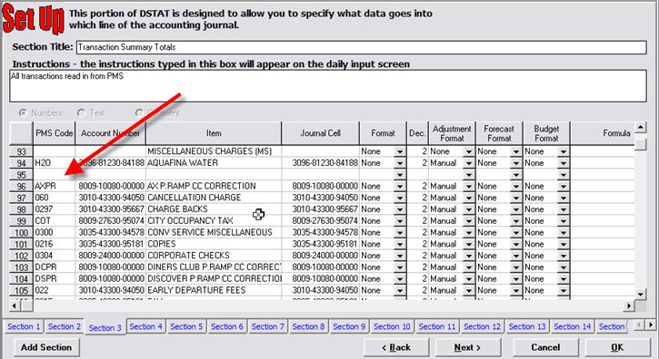Open Budget Format dropdown for CITY OCCUPANCY TAX
The image size is (659, 359).
point(564,221)
